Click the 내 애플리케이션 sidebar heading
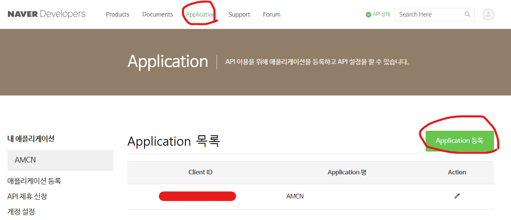Viewport: 511px width, 220px height. coord(31,139)
